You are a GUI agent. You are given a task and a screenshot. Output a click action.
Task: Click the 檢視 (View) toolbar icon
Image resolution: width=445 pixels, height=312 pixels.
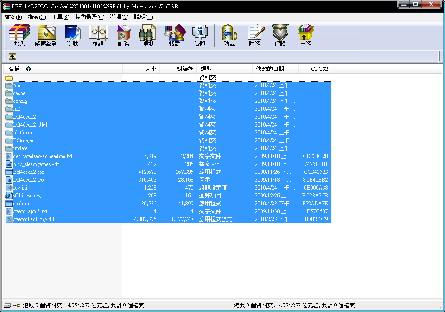98,36
